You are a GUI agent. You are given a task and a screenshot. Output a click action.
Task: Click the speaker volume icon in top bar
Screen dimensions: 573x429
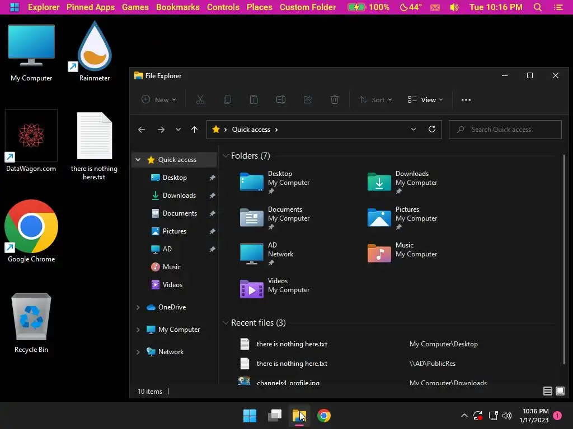pos(454,7)
